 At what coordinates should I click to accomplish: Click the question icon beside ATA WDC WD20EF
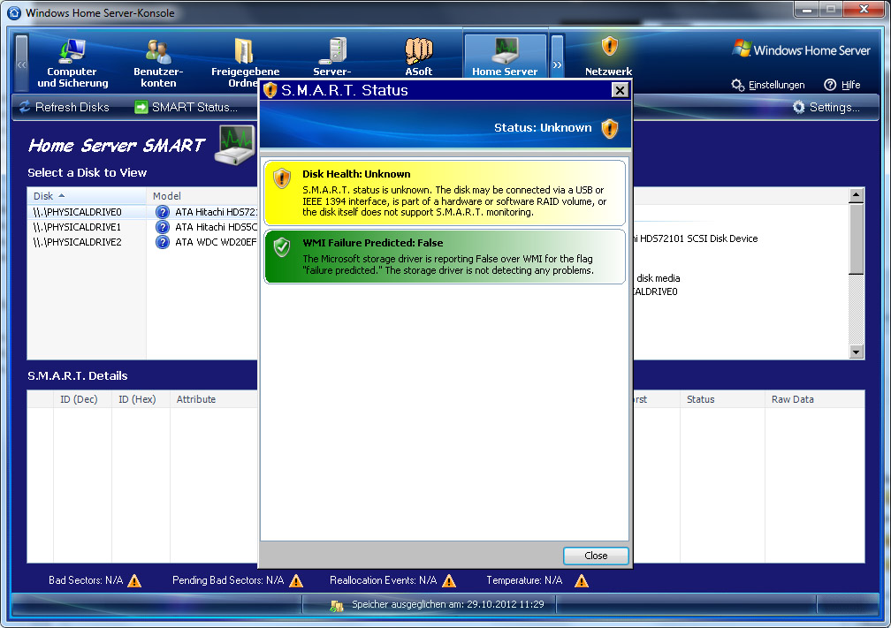[163, 242]
